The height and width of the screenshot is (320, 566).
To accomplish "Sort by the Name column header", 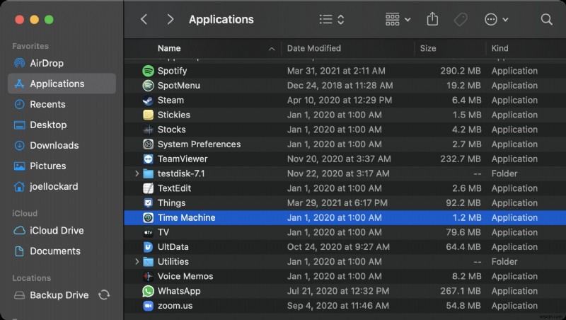I will point(169,48).
